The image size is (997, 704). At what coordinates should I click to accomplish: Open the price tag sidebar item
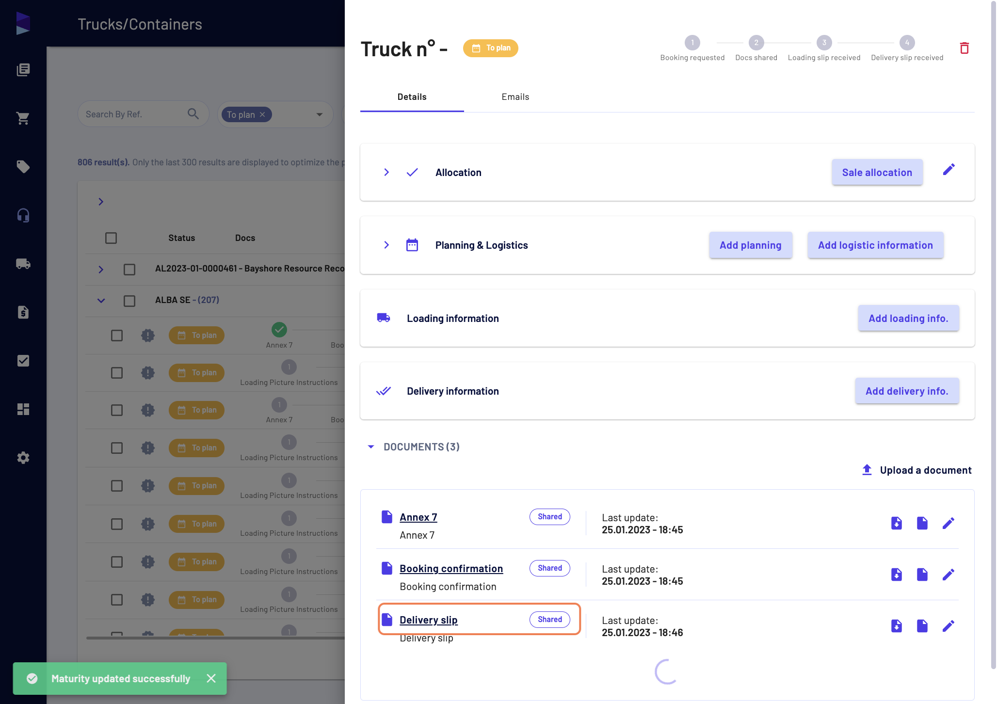pyautogui.click(x=23, y=167)
